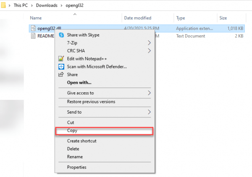
Task: Click the Notepad++ icon in context menu
Action: [61, 59]
